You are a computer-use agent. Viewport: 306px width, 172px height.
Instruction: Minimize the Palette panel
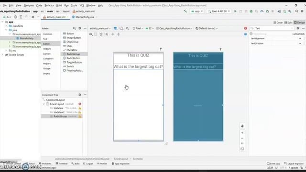click(x=85, y=28)
